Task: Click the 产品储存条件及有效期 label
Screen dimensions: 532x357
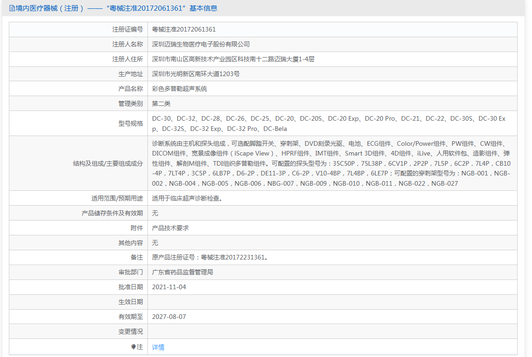Action: (112, 214)
